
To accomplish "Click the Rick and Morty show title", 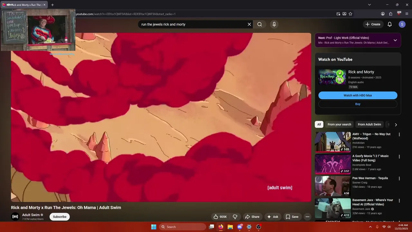I will pos(361,72).
